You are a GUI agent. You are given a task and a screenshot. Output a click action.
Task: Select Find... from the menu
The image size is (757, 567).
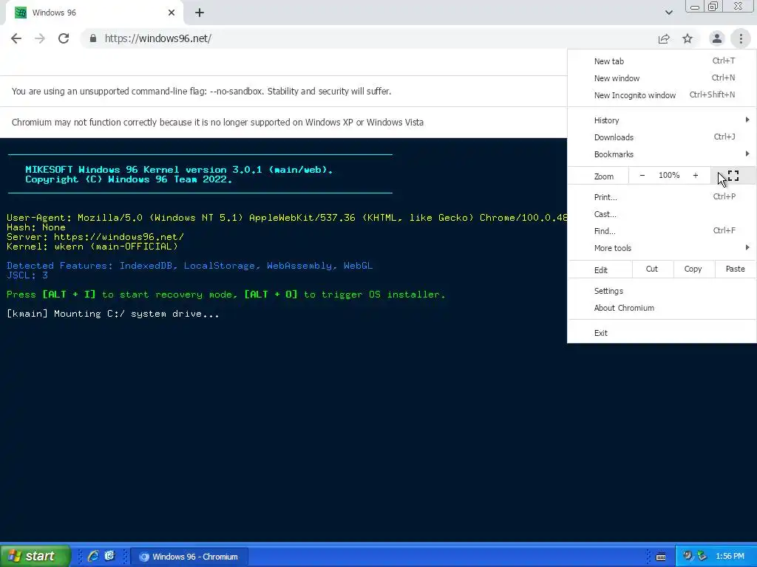tap(662, 231)
